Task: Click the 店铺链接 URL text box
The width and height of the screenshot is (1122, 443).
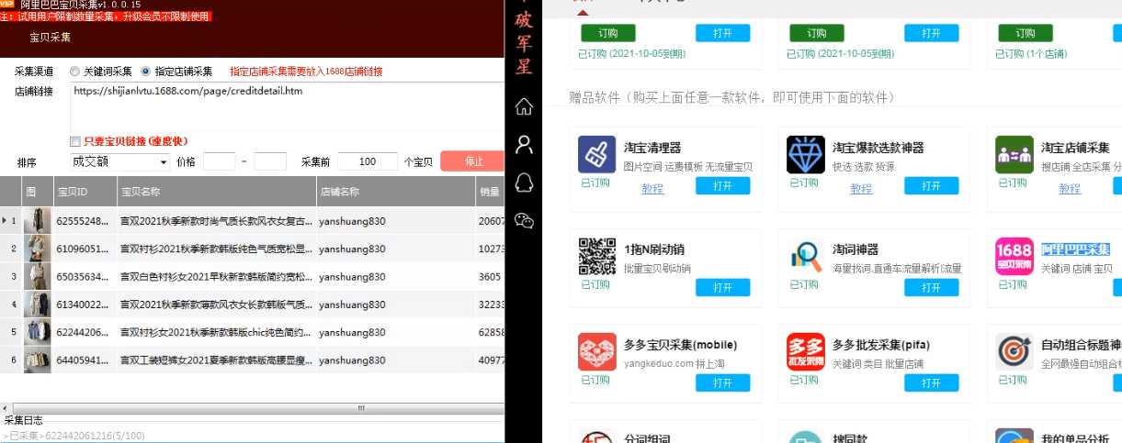Action: pos(287,108)
